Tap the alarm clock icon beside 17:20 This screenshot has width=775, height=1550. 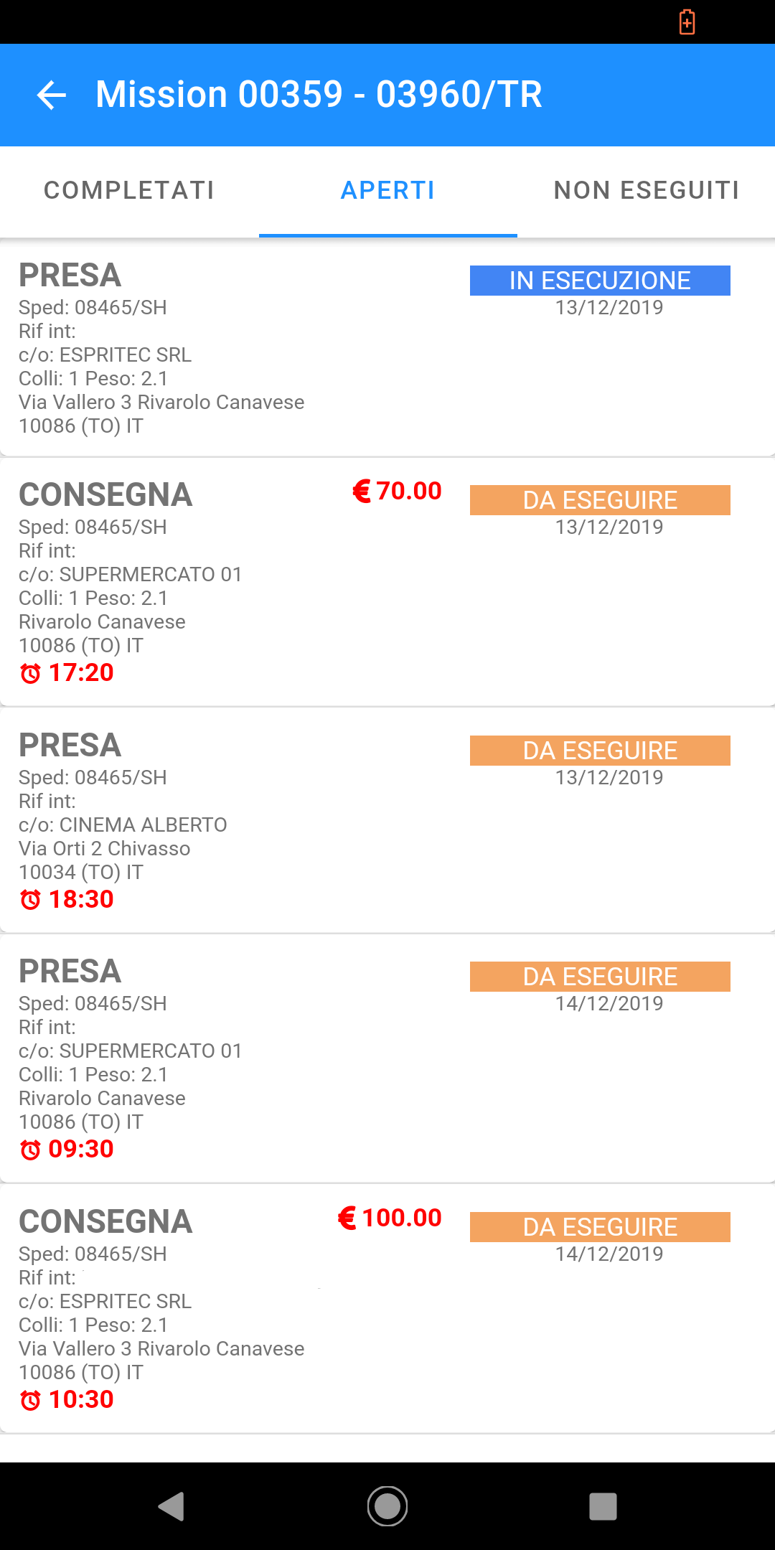click(30, 674)
